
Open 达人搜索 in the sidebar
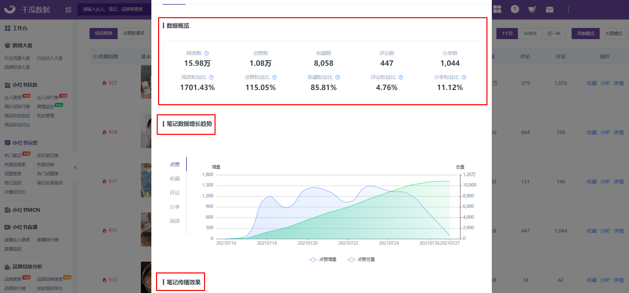click(13, 97)
